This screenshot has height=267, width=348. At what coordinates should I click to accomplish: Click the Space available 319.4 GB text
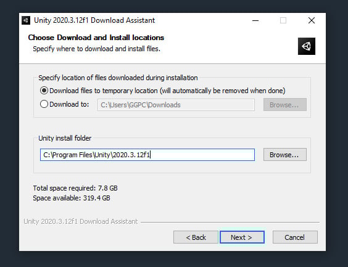pos(72,198)
